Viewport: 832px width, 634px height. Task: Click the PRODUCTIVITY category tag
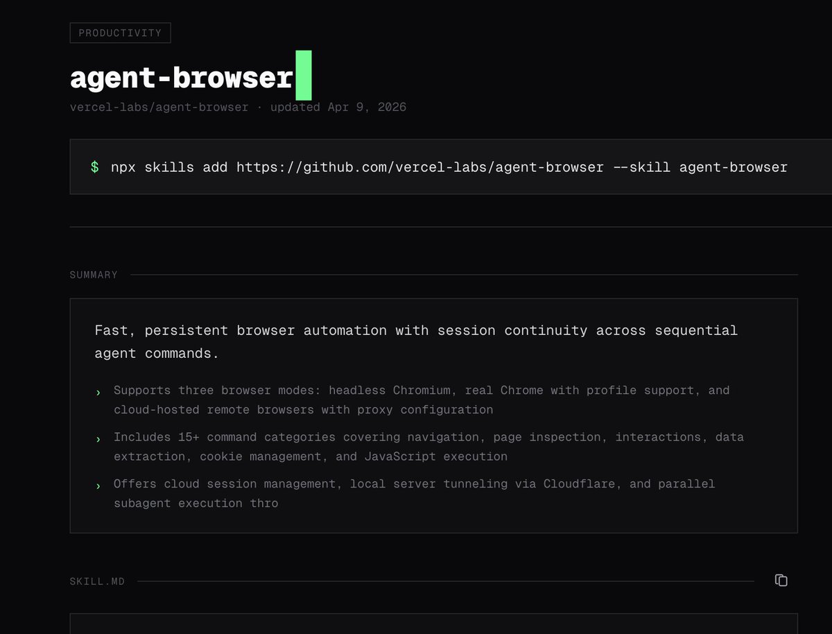tap(120, 33)
